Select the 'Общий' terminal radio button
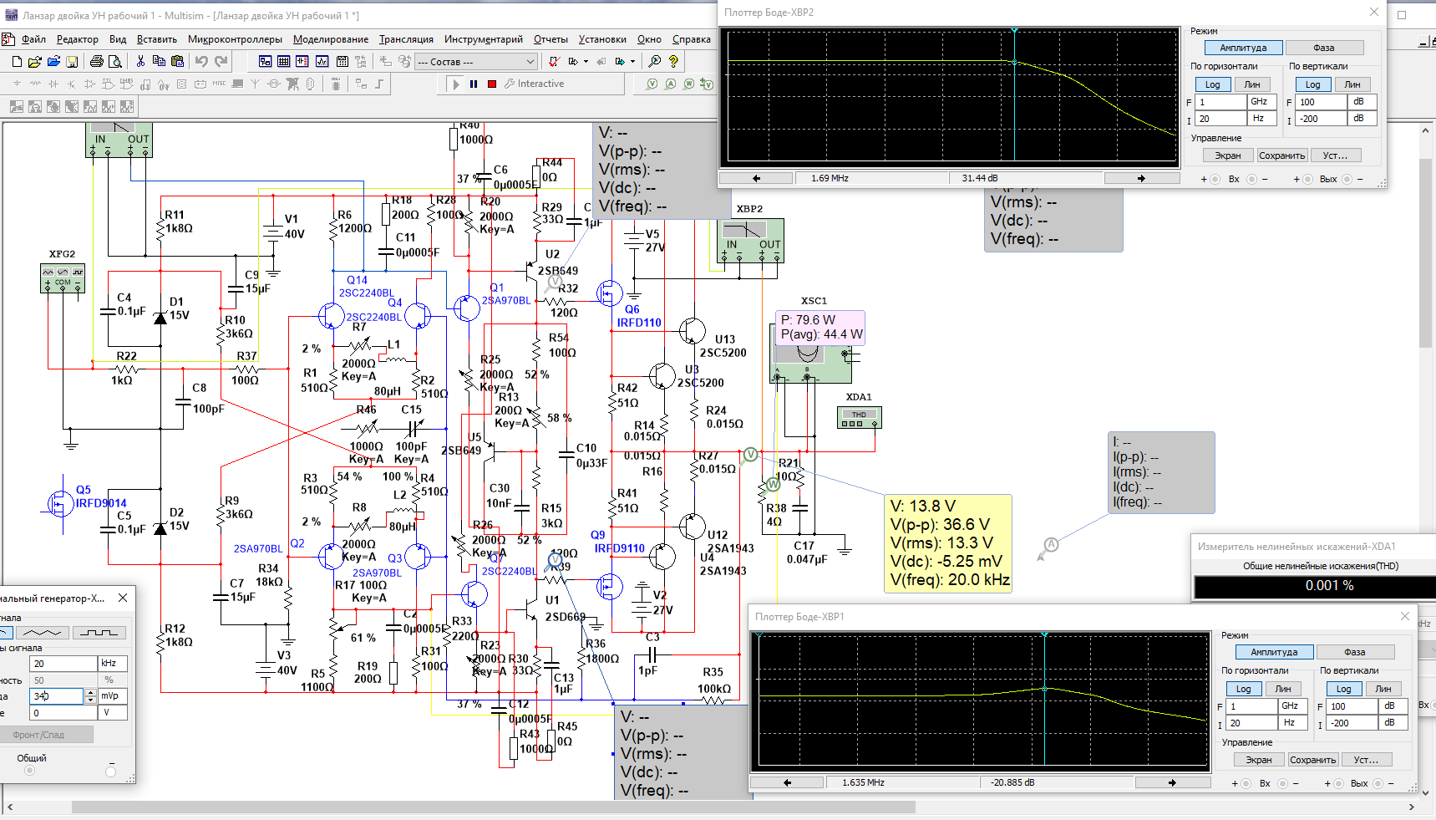This screenshot has height=820, width=1436. pyautogui.click(x=30, y=771)
